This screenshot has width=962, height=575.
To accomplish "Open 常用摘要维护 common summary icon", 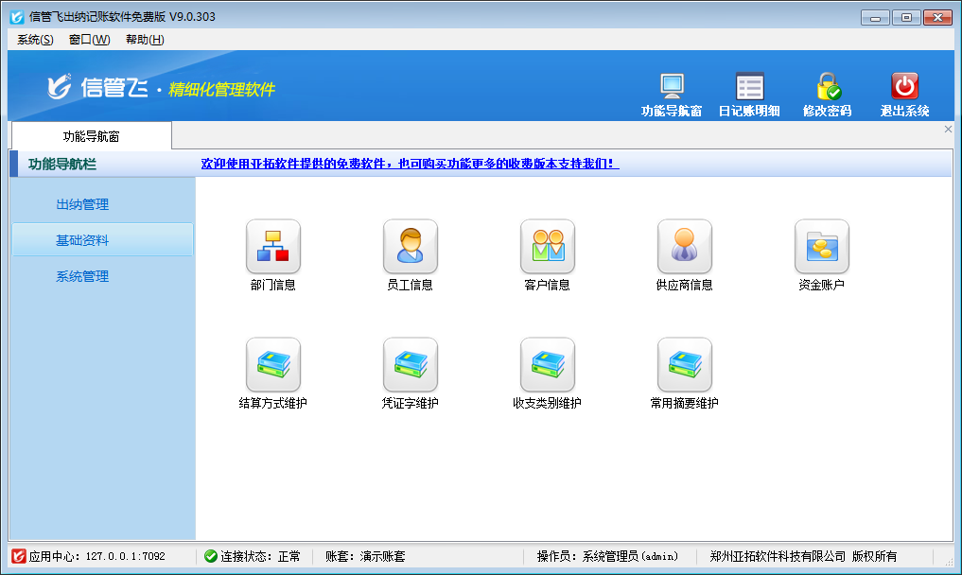I will coord(684,365).
